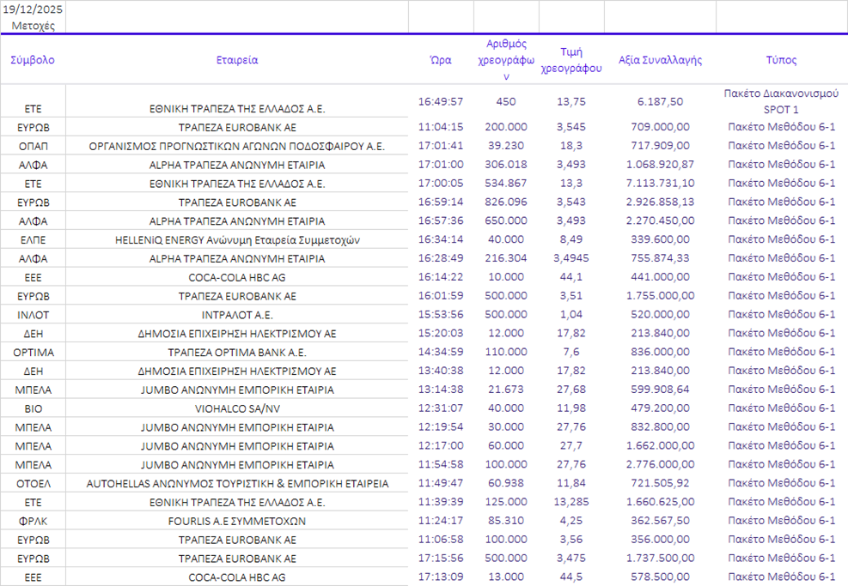848x586 pixels.
Task: Select the ΟΠΑΠ symbol cell
Action: coord(33,146)
